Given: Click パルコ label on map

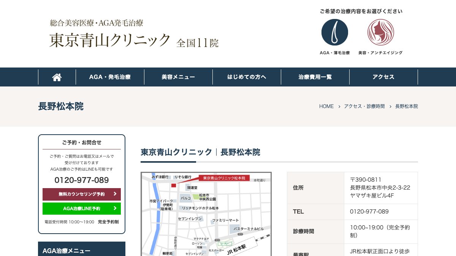Looking at the screenshot, I should [185, 198].
